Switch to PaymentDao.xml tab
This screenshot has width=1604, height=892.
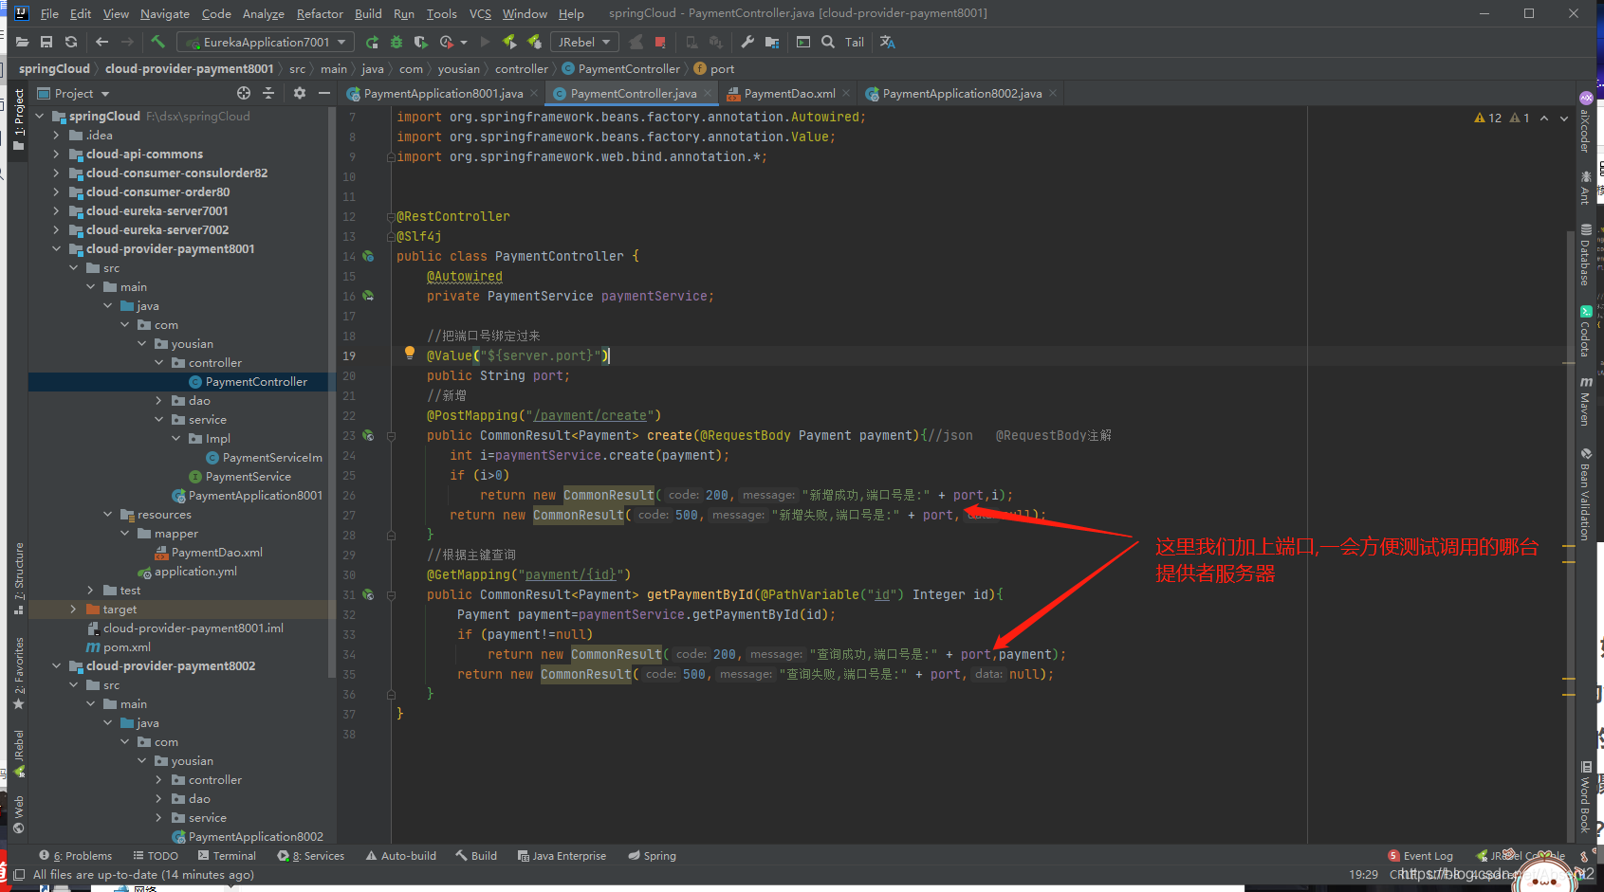[789, 93]
